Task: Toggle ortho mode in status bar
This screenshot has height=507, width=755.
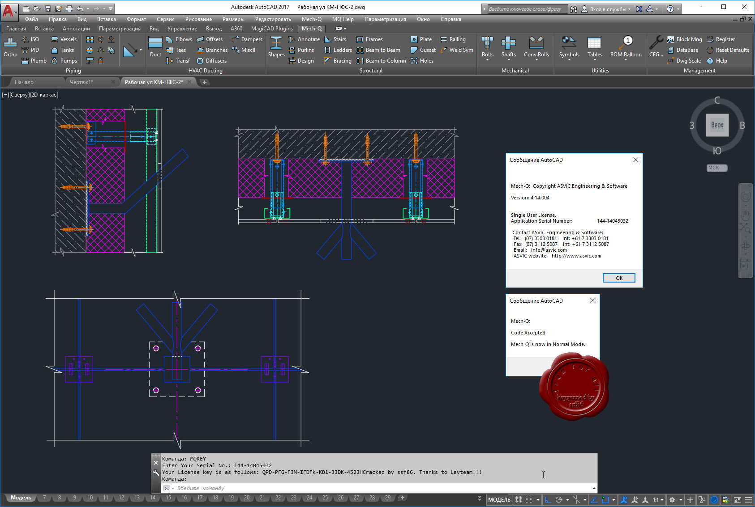Action: coord(548,500)
